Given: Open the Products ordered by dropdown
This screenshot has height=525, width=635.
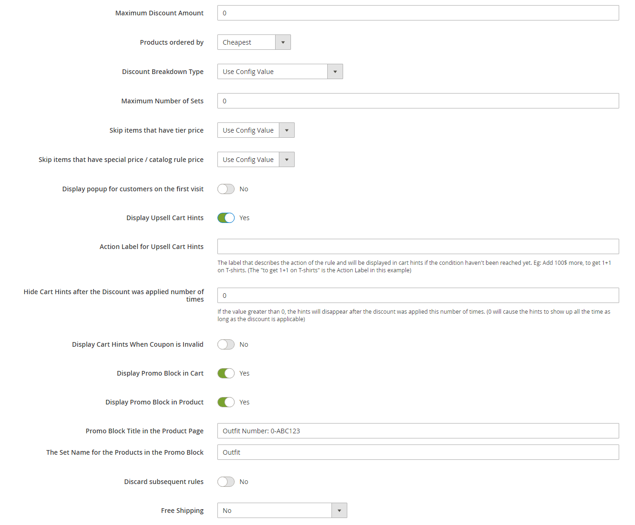Looking at the screenshot, I should (254, 42).
